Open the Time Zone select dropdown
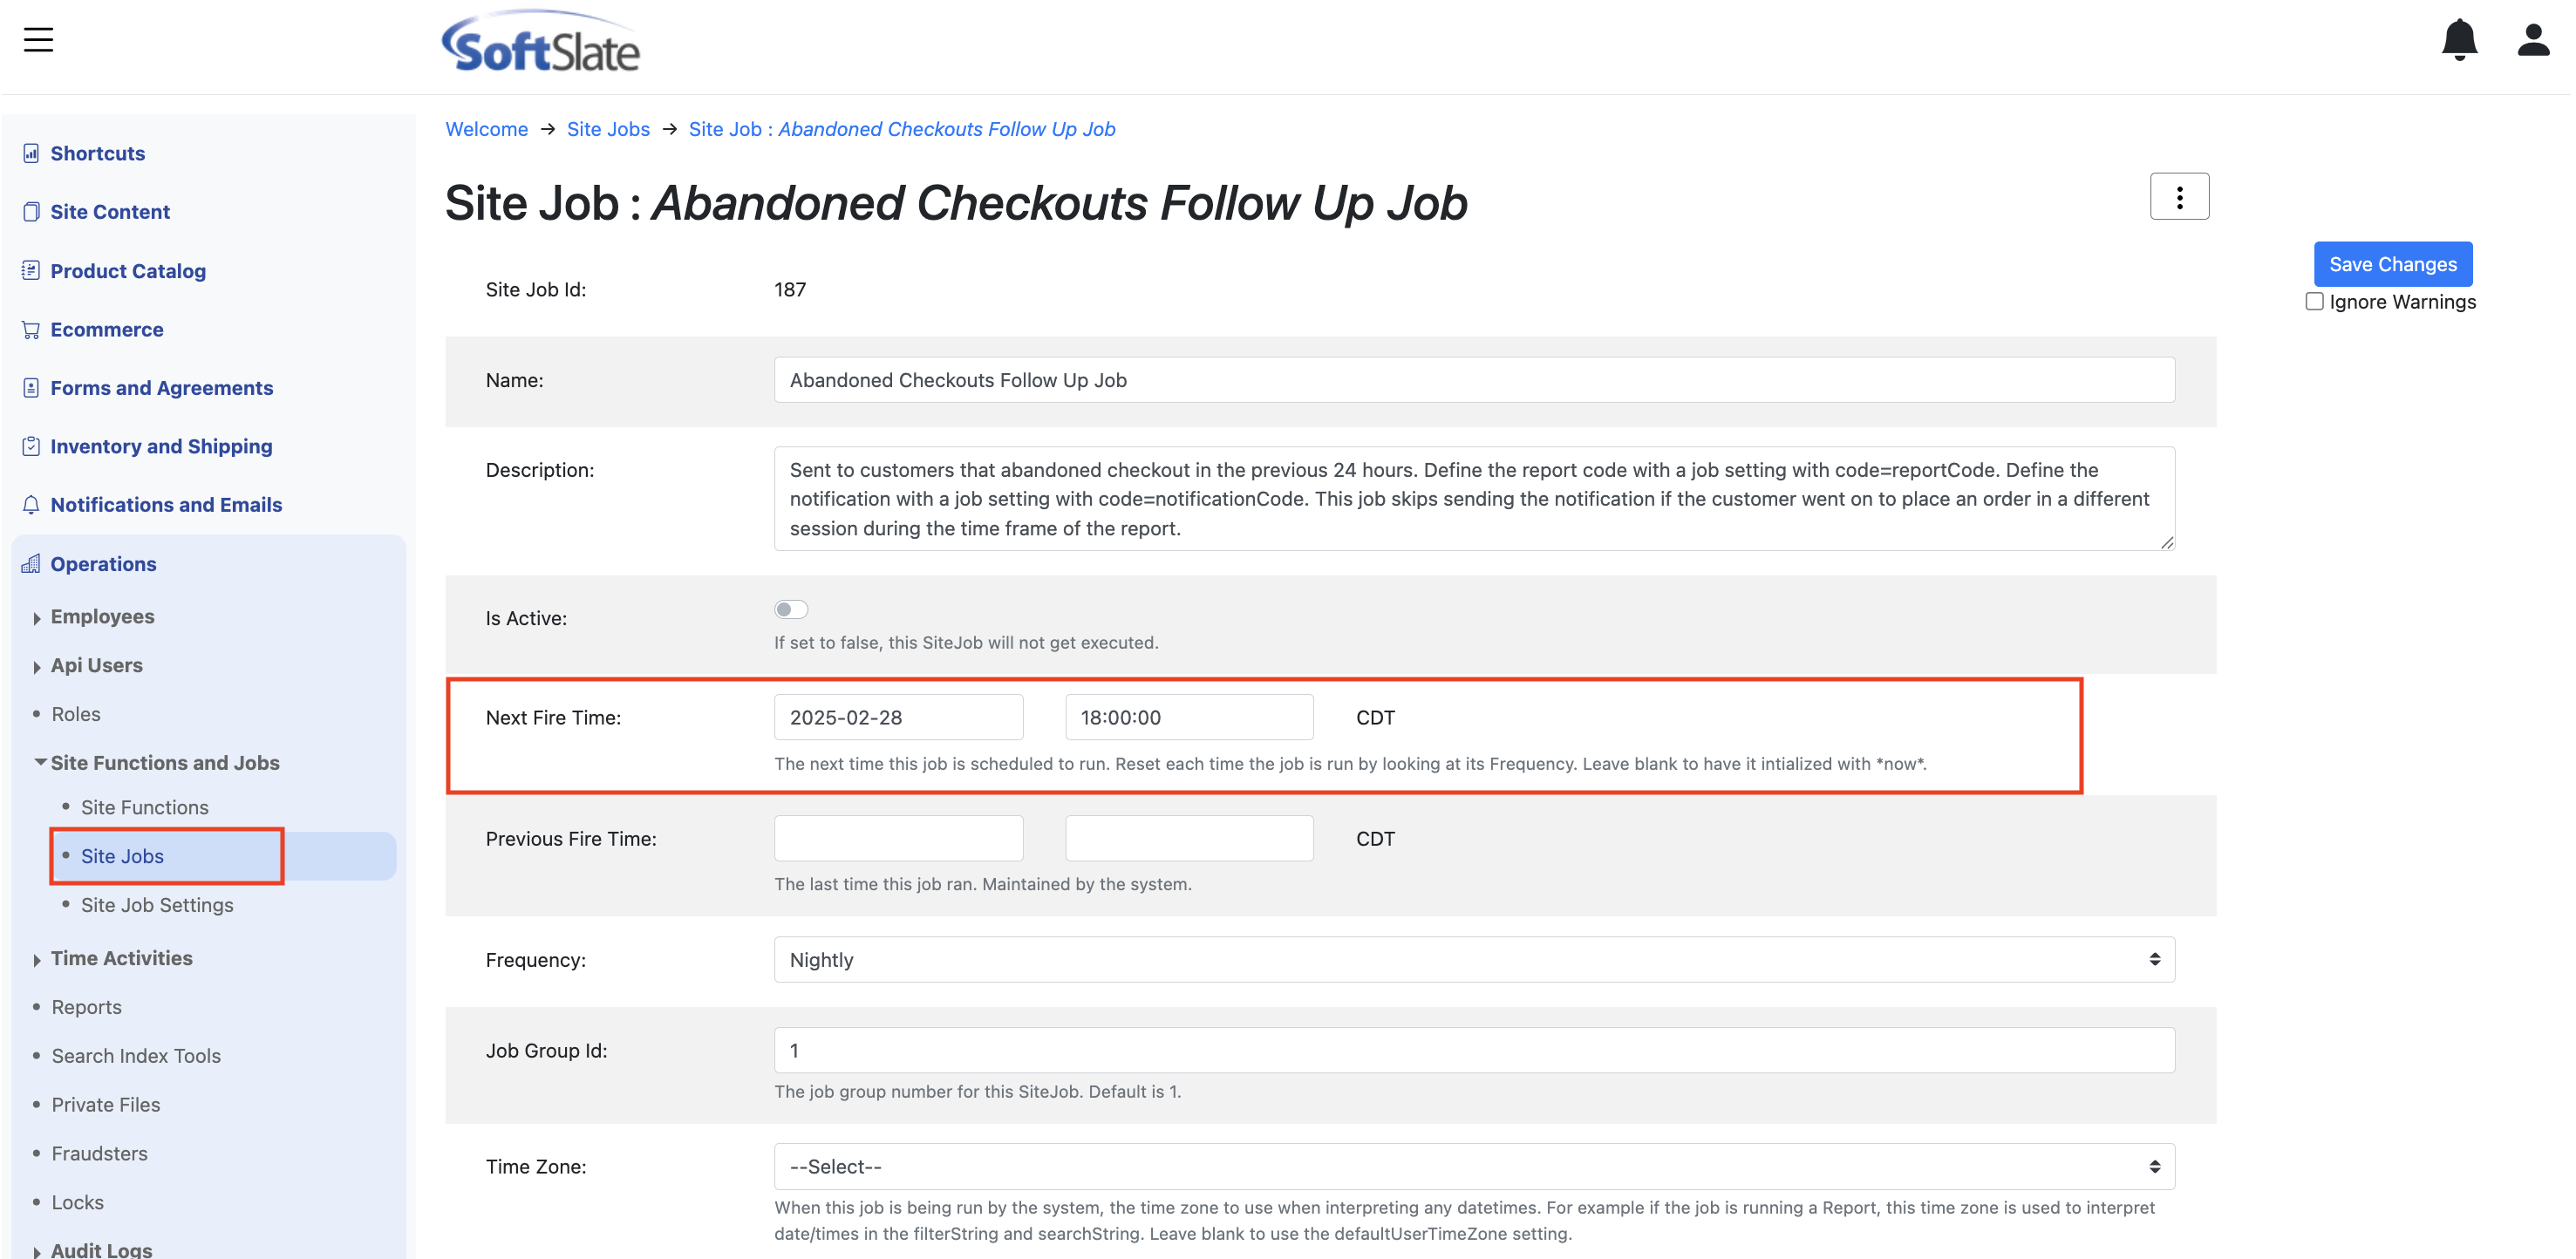This screenshot has height=1259, width=2576. [x=1474, y=1166]
